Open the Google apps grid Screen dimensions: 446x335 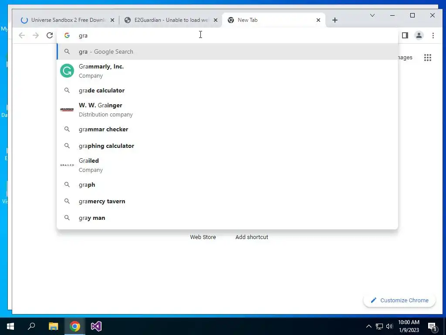pos(428,58)
